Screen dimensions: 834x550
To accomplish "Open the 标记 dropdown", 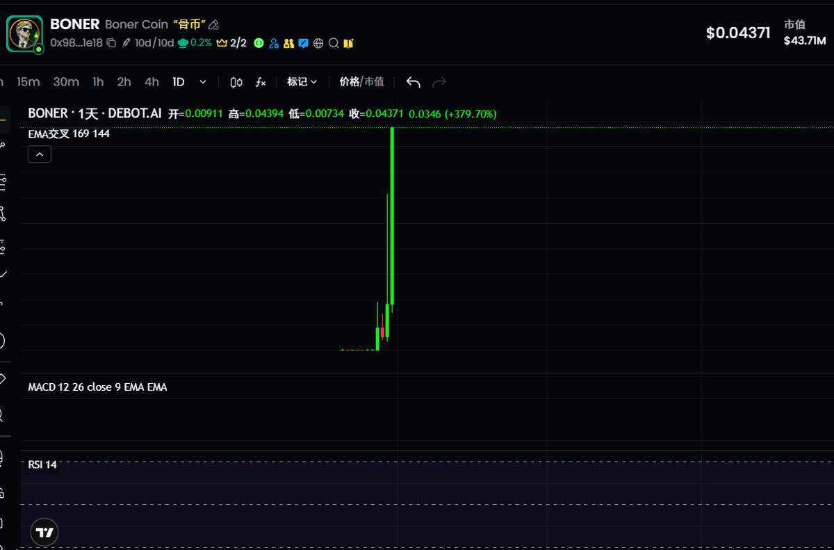I will click(302, 82).
